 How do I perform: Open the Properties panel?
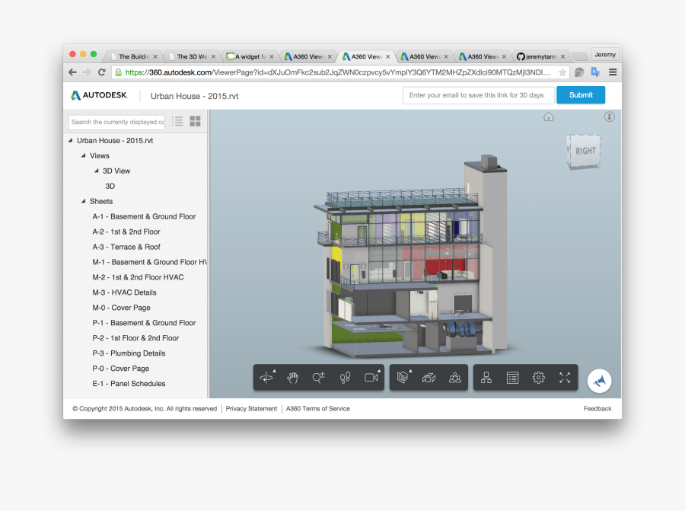pos(512,377)
